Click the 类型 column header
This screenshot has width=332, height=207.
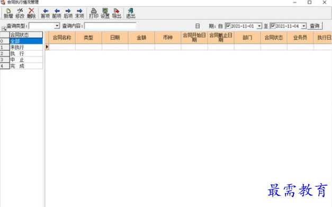pos(88,37)
